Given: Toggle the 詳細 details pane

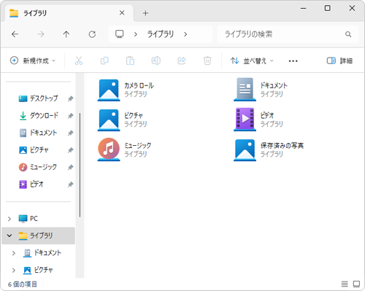Looking at the screenshot, I should (339, 61).
